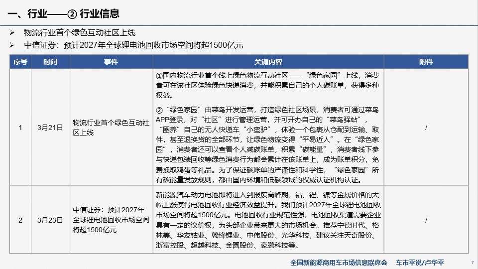Click the arrow bullet before 中信证券
478x269 pixels.
coord(12,45)
